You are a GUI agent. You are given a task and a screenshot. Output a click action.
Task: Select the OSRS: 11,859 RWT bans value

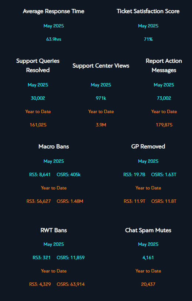click(x=71, y=258)
